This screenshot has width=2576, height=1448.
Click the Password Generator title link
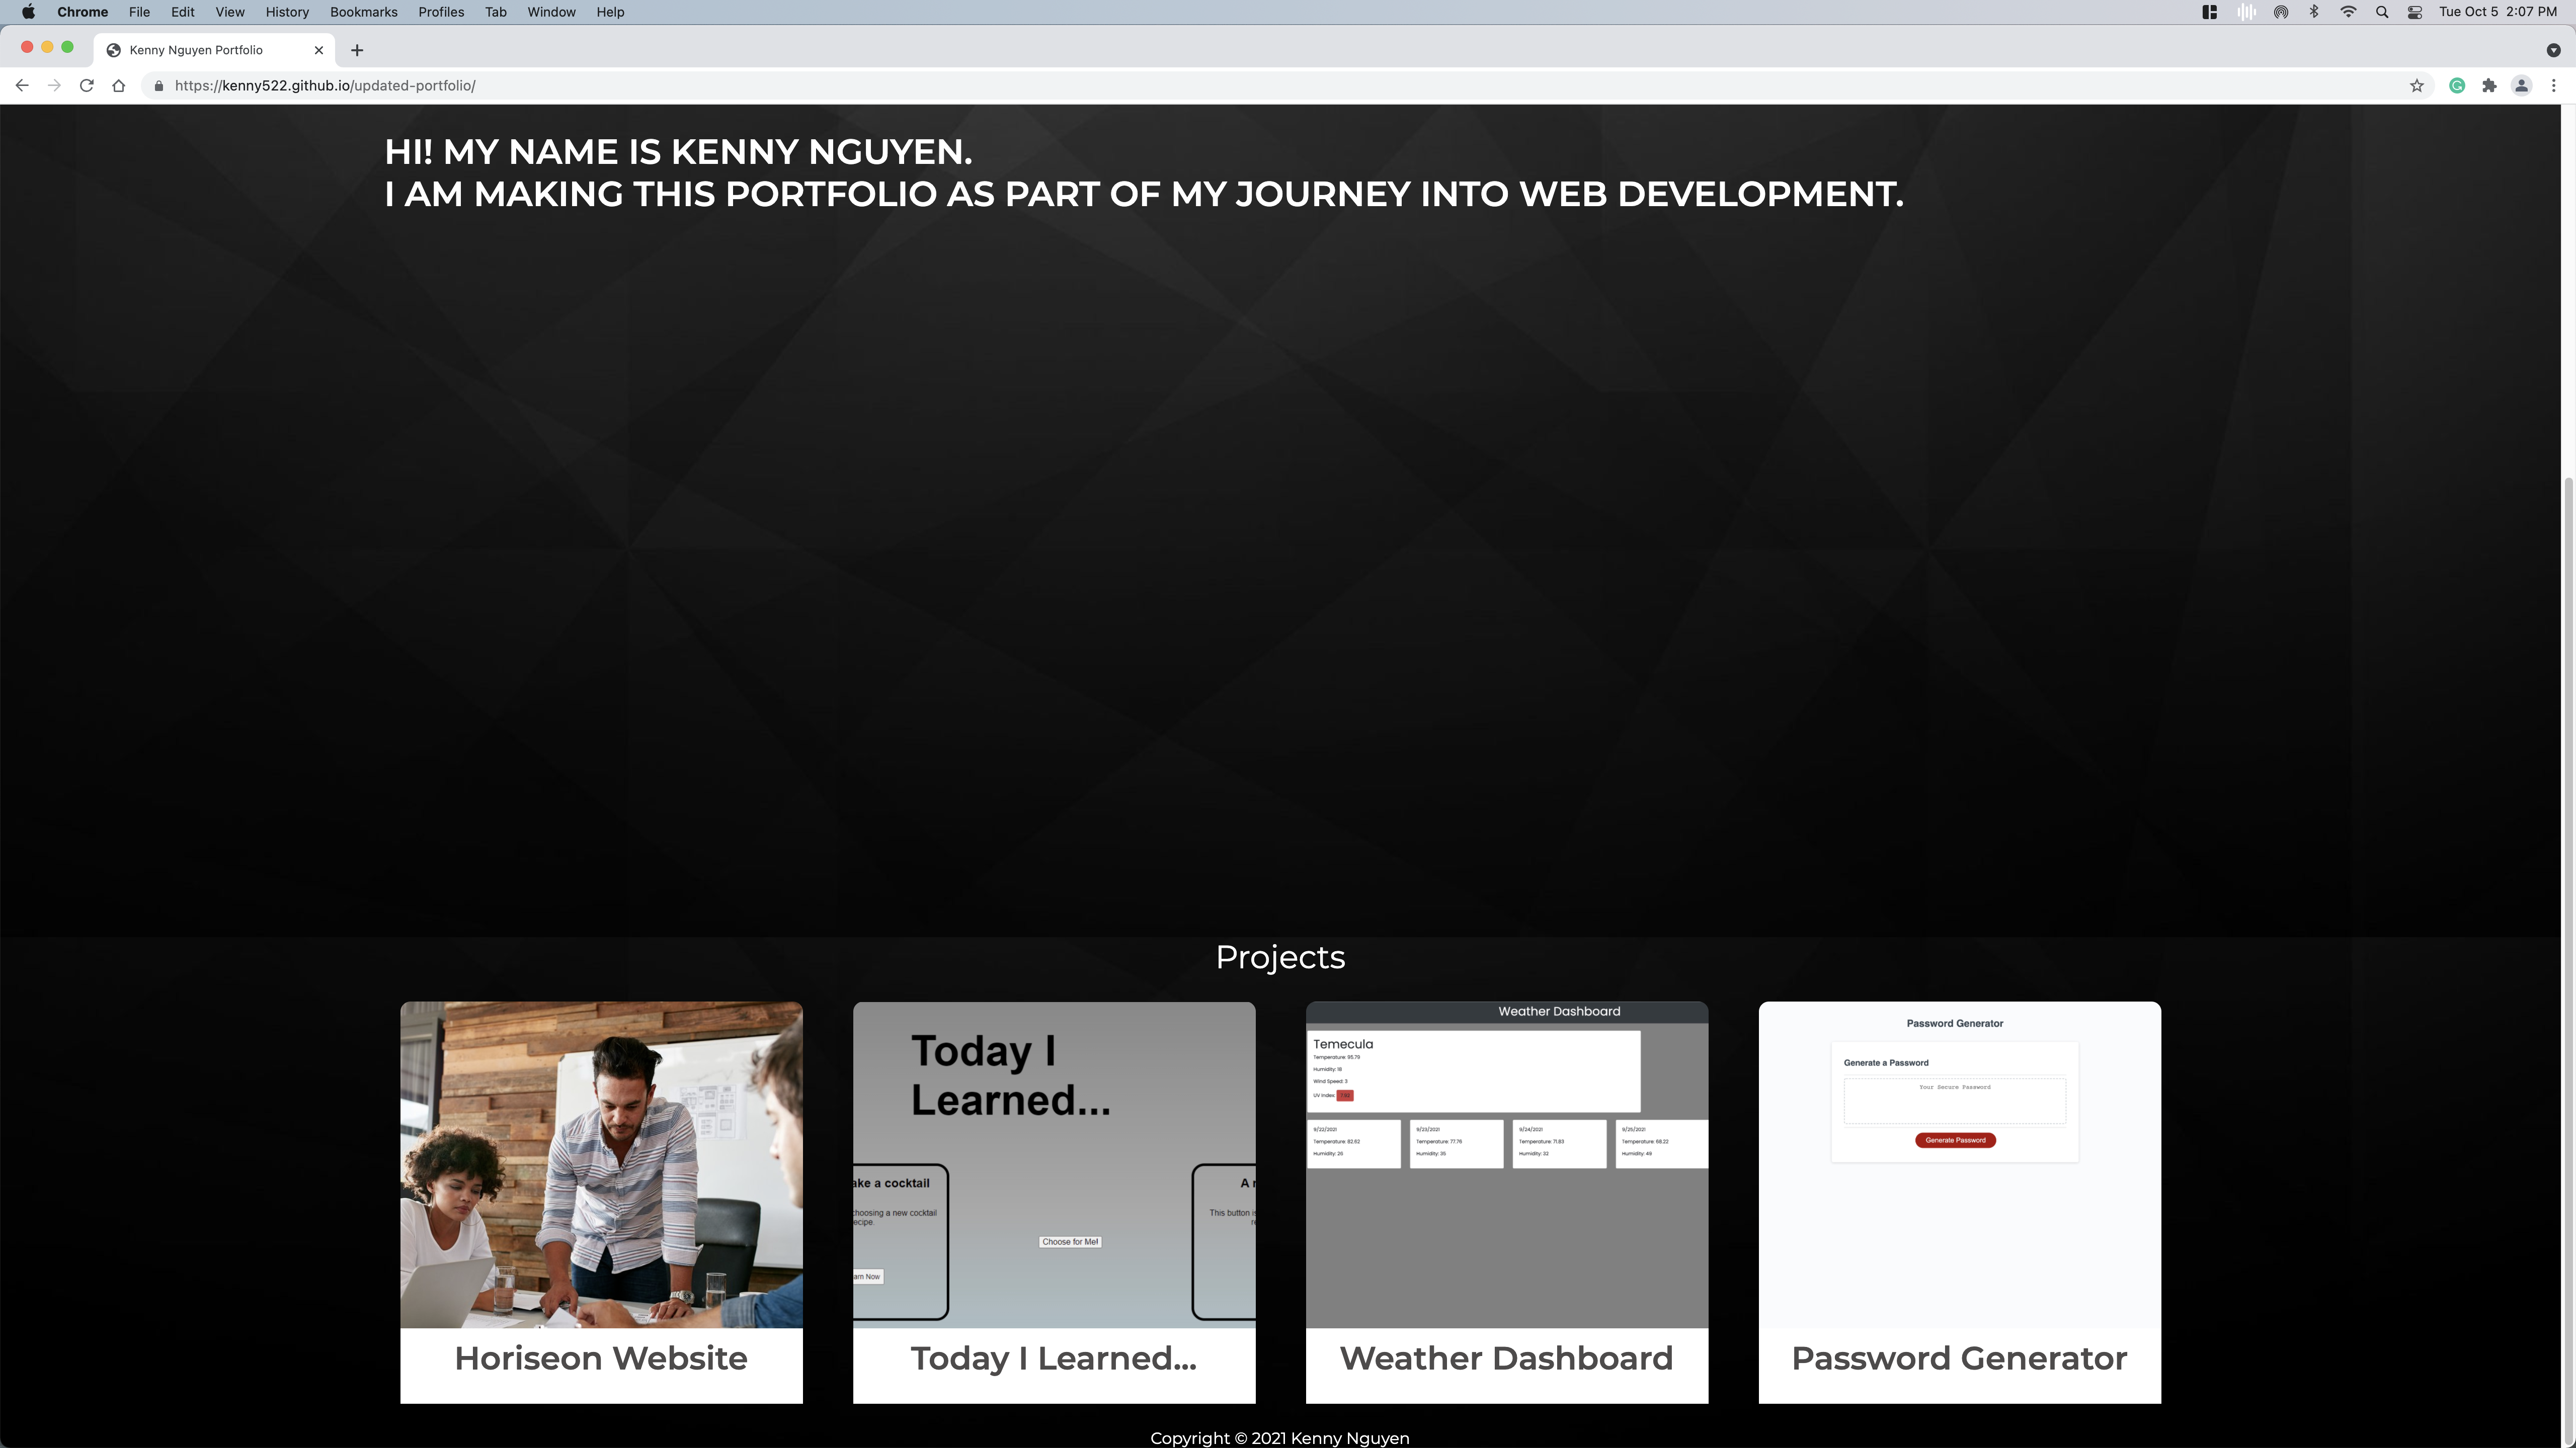point(1960,1358)
